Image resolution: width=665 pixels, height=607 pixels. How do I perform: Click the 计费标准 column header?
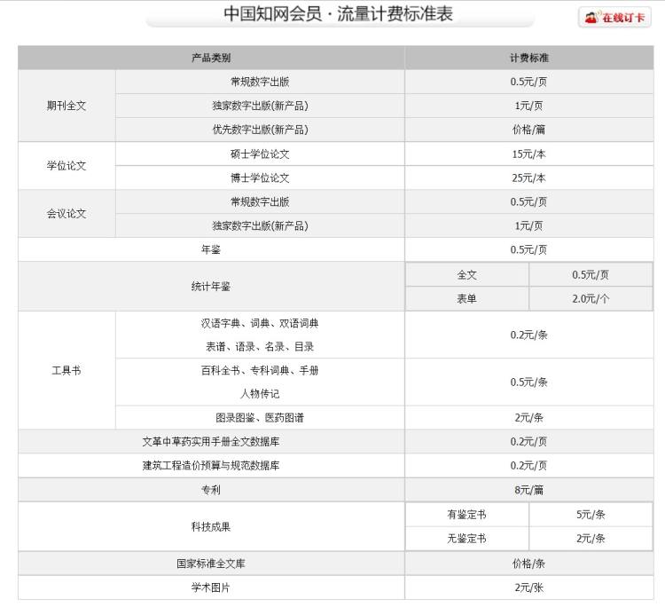coord(528,58)
